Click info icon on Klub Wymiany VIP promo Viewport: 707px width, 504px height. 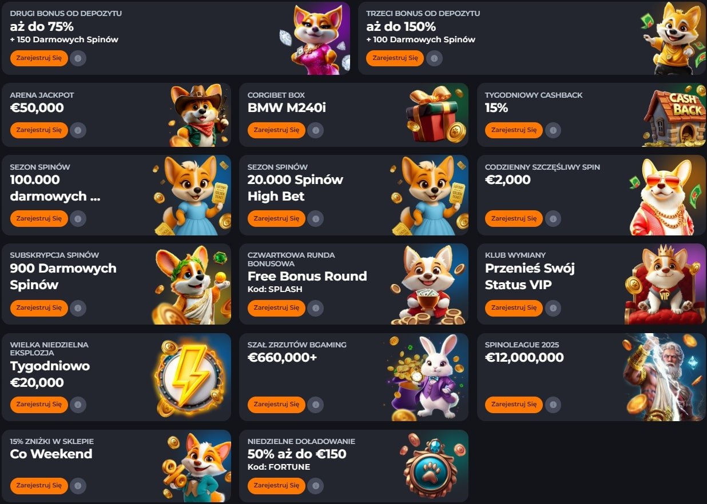pos(552,307)
